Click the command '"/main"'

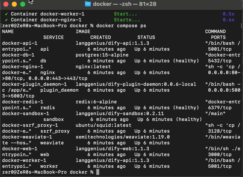tap(215, 114)
